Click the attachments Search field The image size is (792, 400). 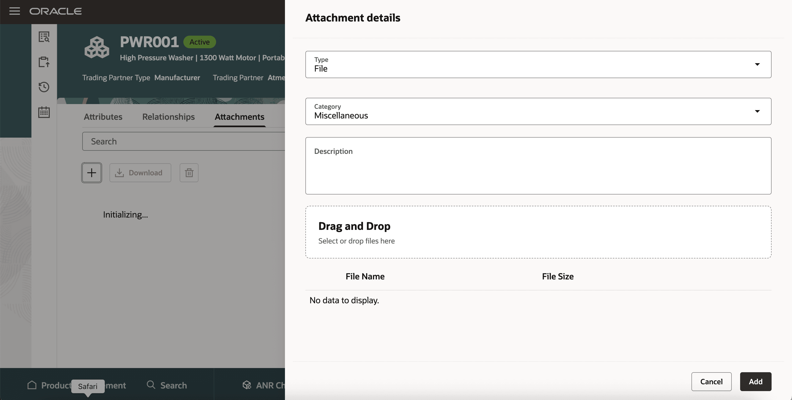(184, 142)
